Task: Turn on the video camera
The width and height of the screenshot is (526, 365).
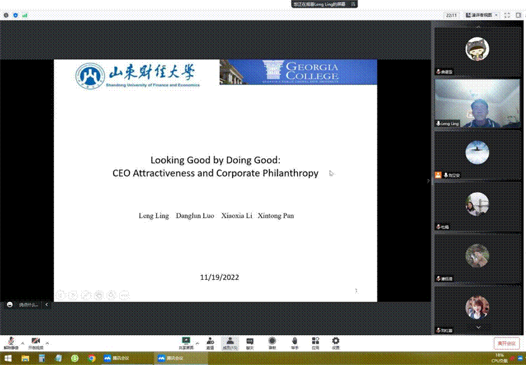Action: tap(36, 342)
